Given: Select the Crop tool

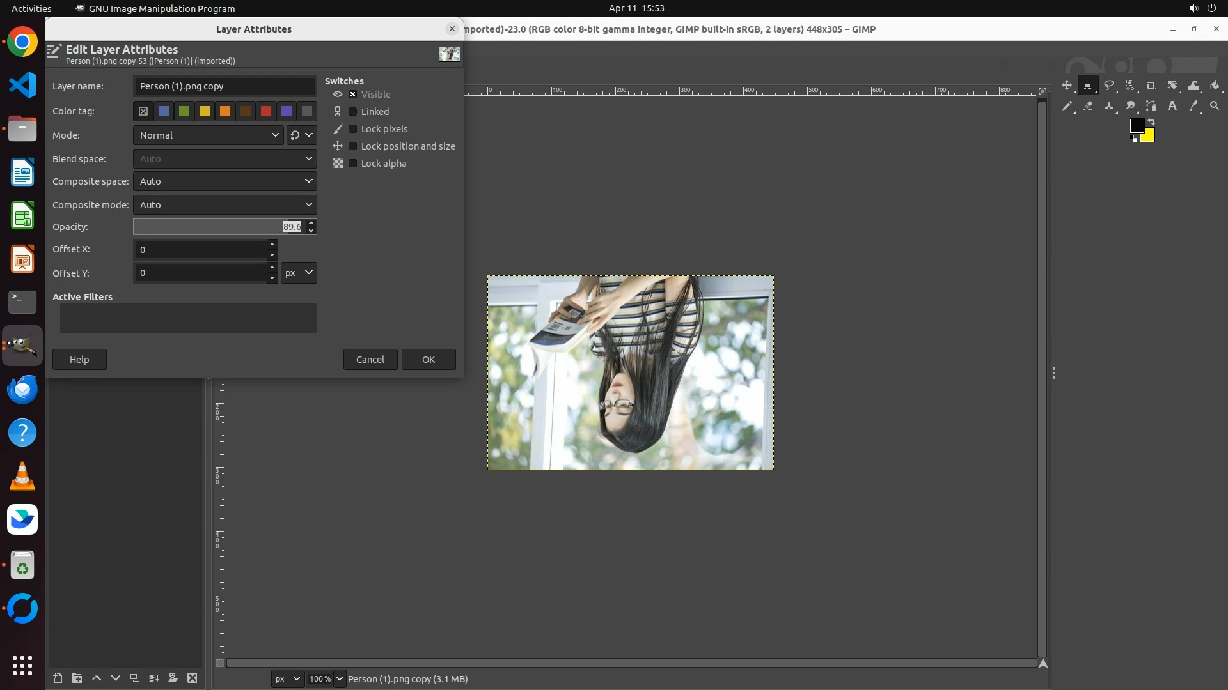Looking at the screenshot, I should 1151,85.
